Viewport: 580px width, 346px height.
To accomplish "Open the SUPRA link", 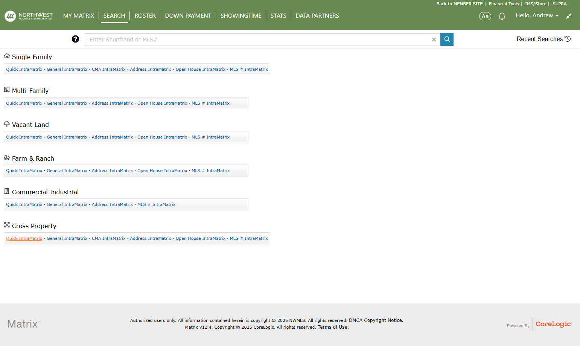I will pyautogui.click(x=559, y=4).
